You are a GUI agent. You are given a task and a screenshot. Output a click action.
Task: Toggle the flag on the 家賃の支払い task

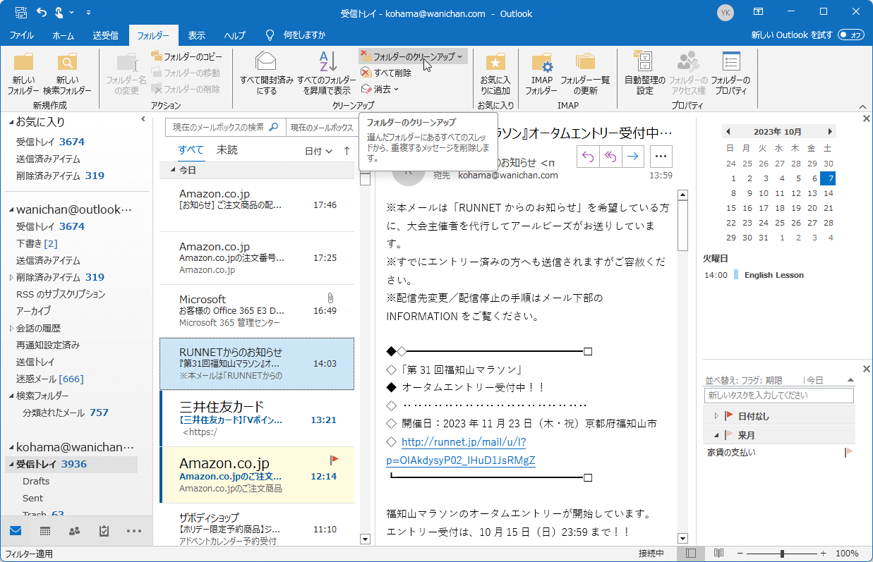pos(849,452)
